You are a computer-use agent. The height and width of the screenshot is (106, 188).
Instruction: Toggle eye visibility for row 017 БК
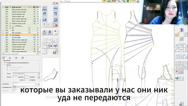[10, 28]
